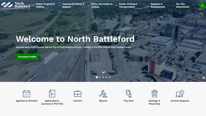Expand the chevron before Community Safety & Support
This screenshot has width=206, height=116.
(x=59, y=5)
